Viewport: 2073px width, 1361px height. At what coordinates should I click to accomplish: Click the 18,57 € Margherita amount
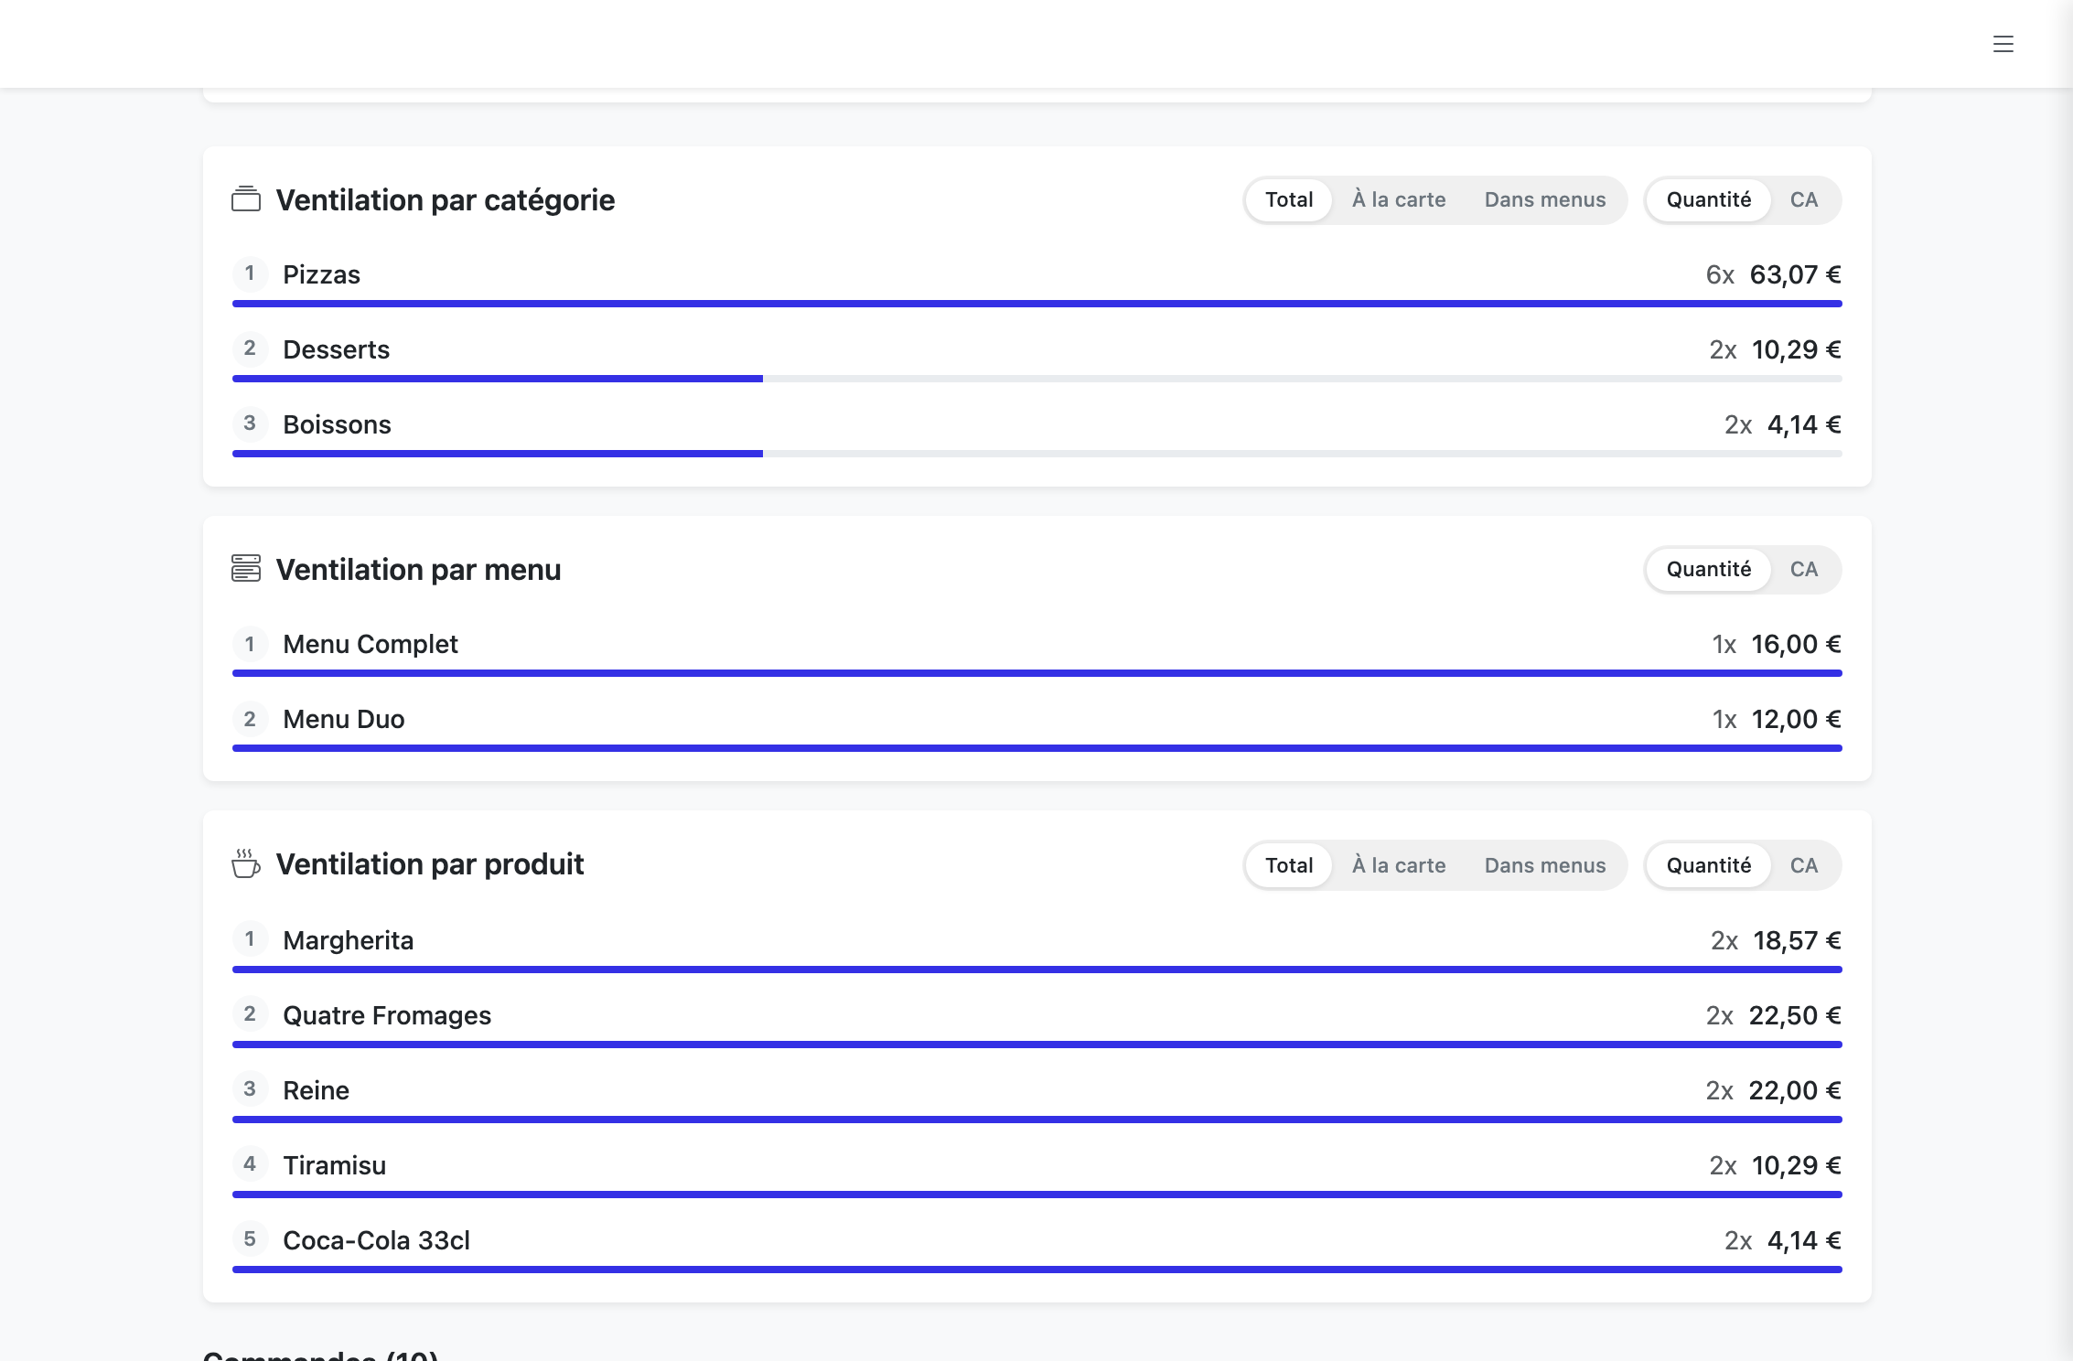[1798, 940]
